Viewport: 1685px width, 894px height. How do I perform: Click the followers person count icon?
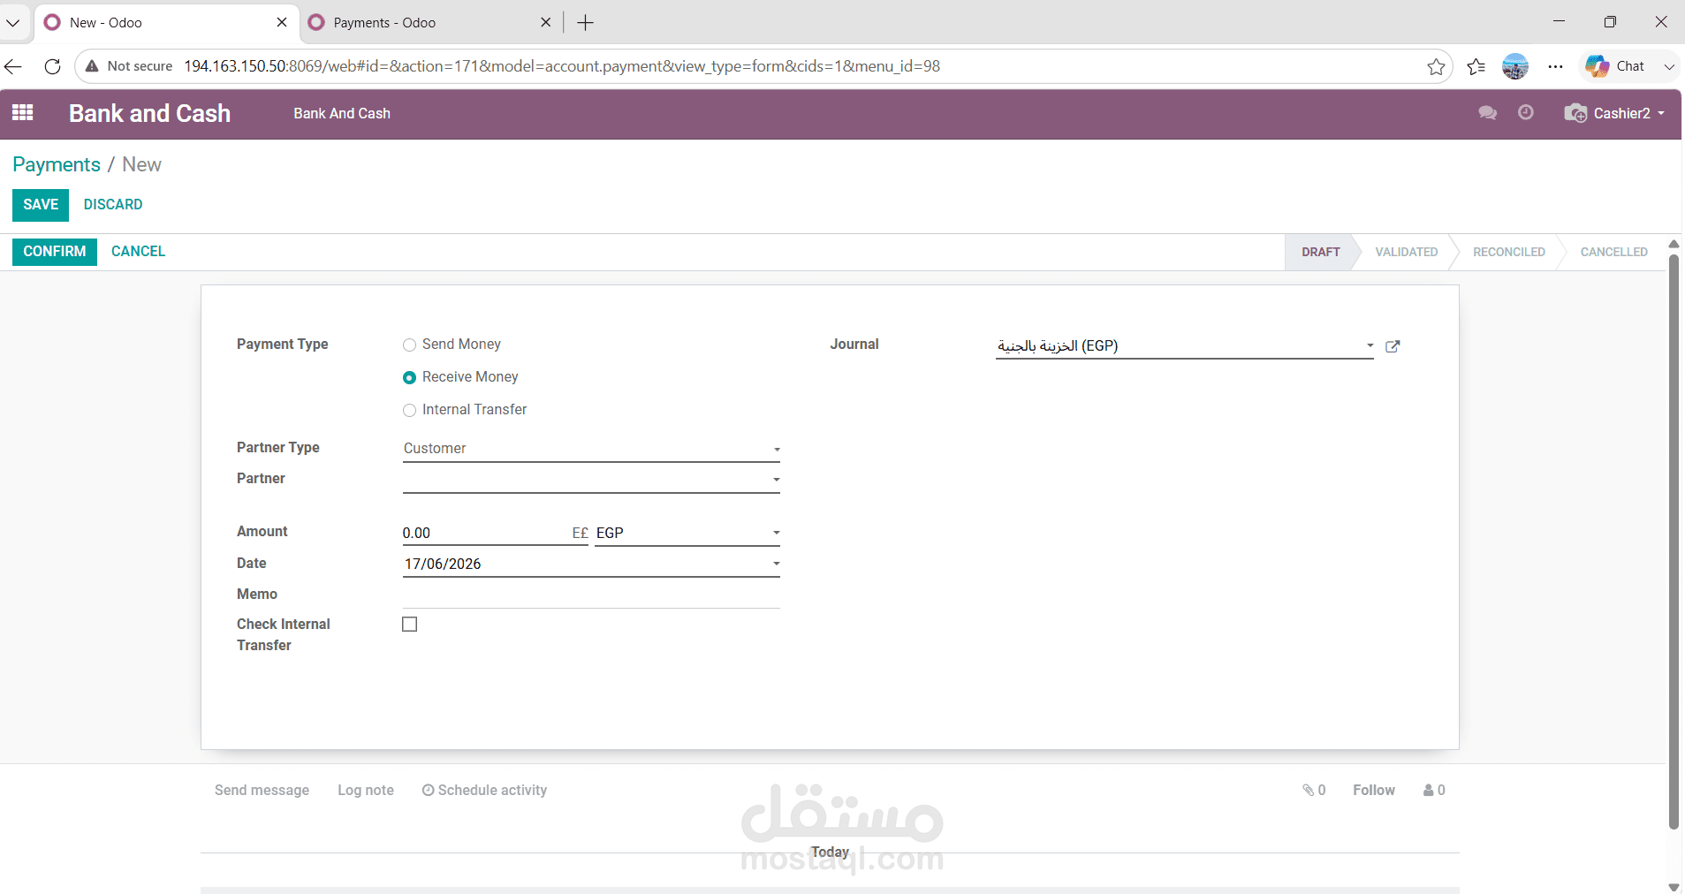tap(1434, 790)
